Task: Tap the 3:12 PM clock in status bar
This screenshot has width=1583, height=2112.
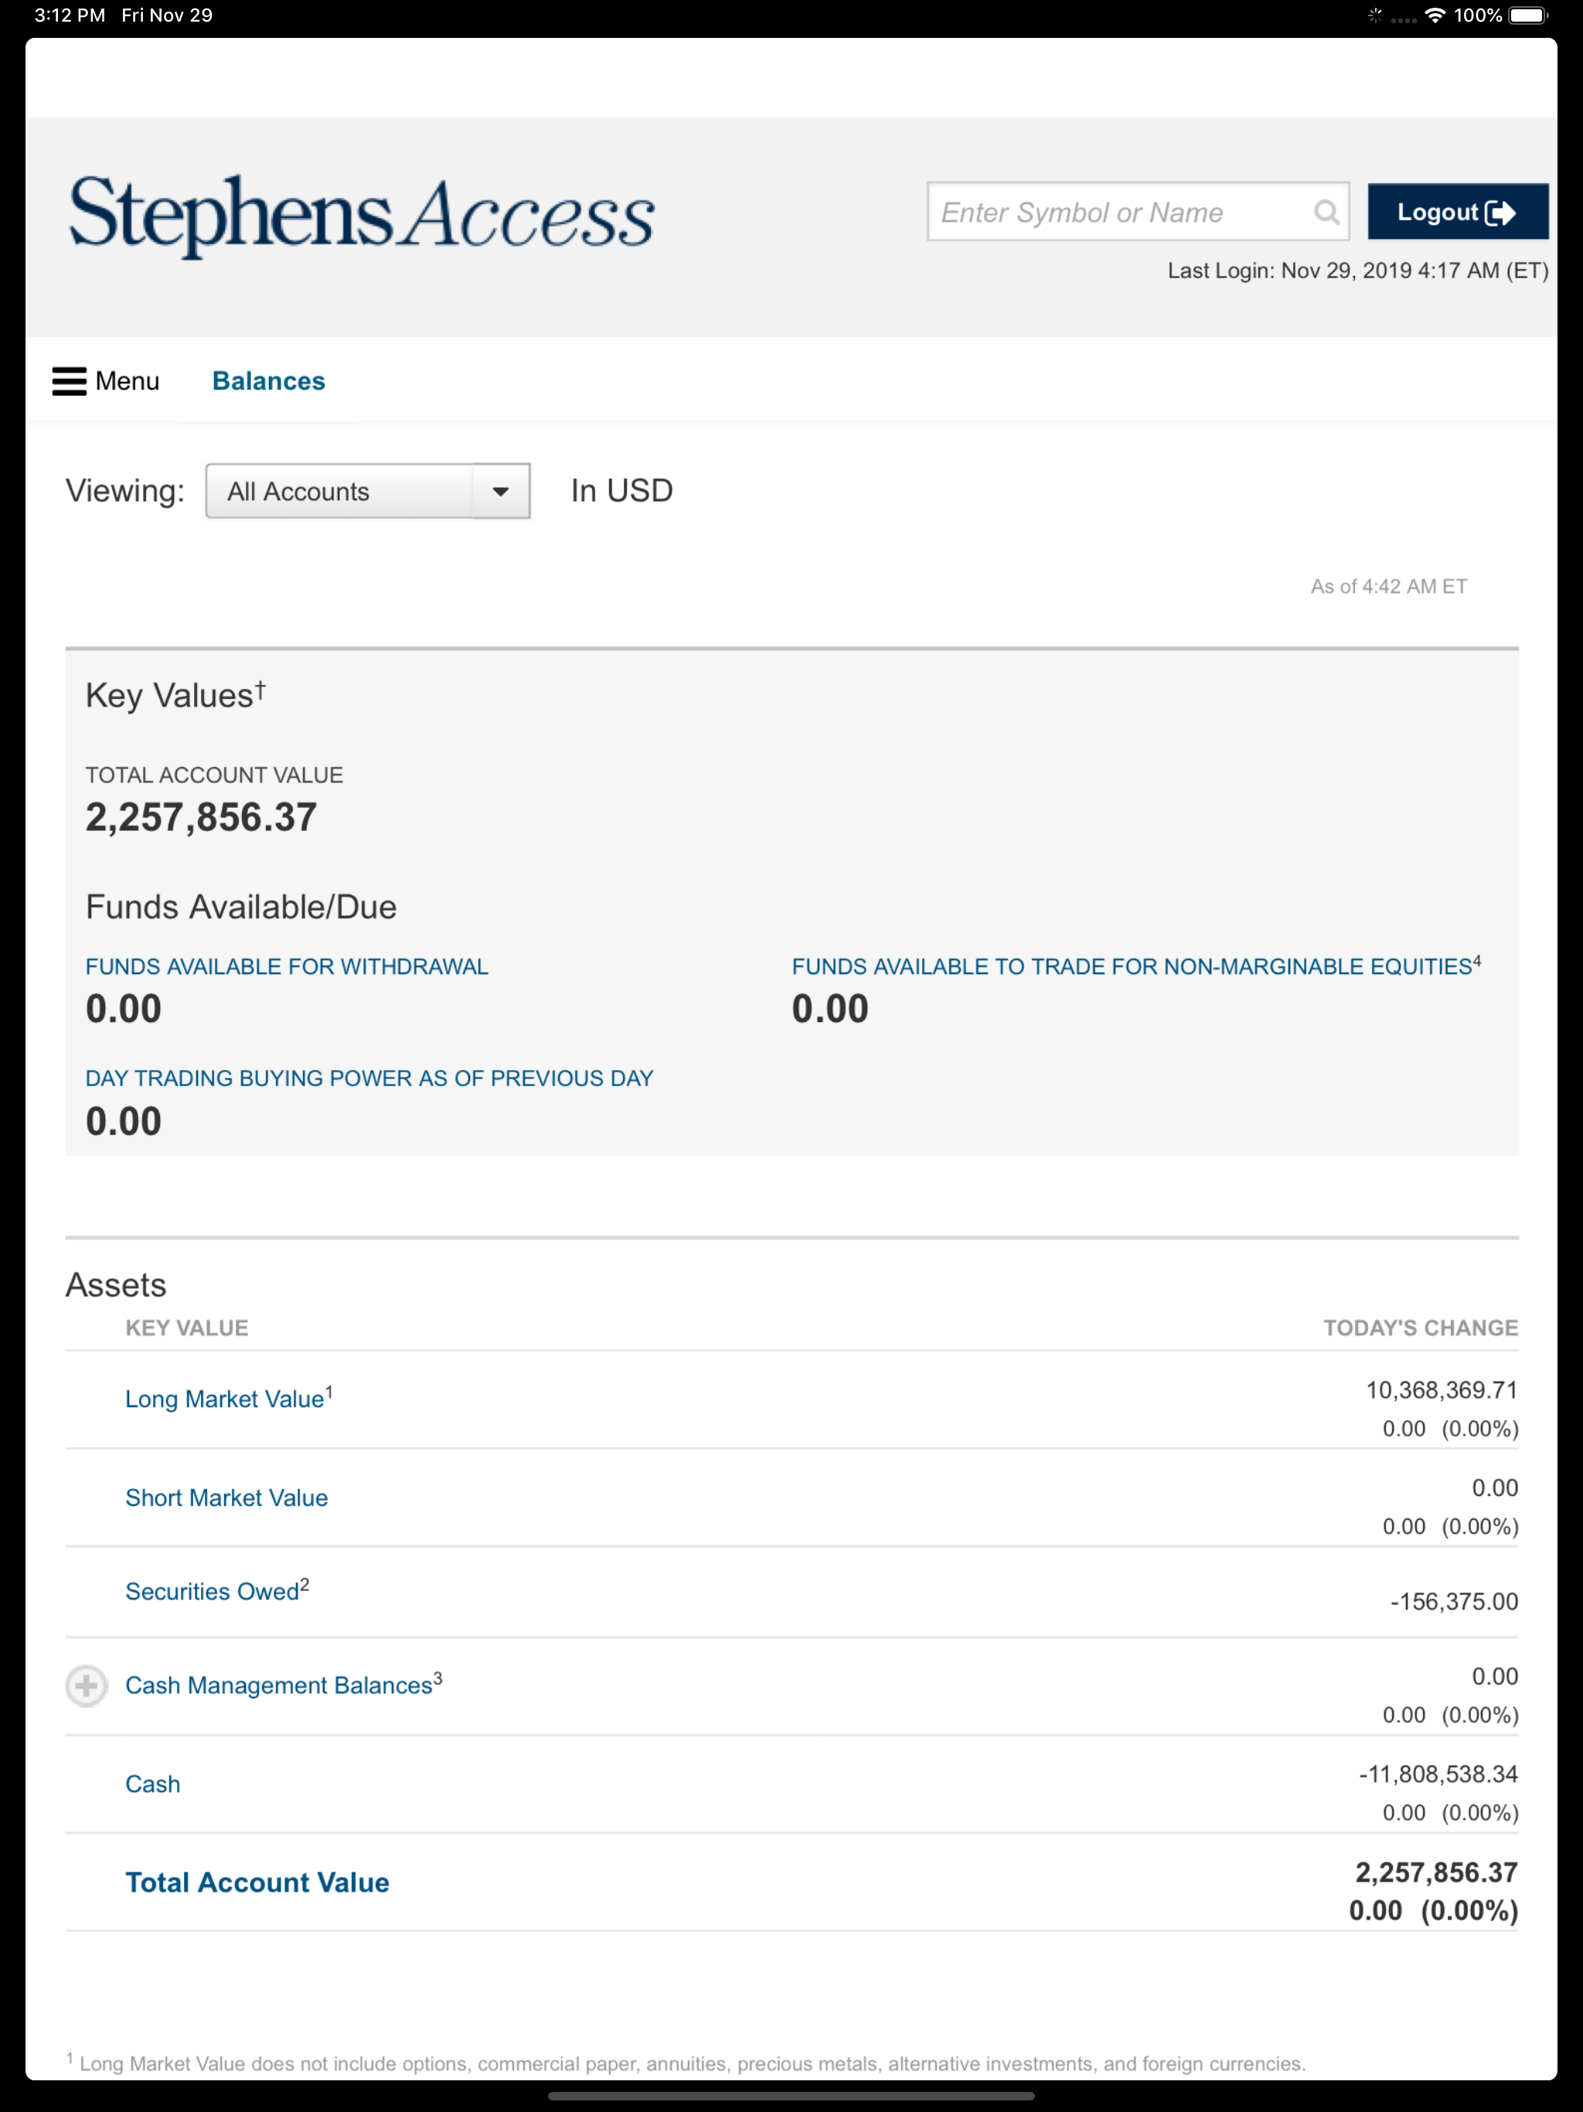Action: (x=70, y=15)
